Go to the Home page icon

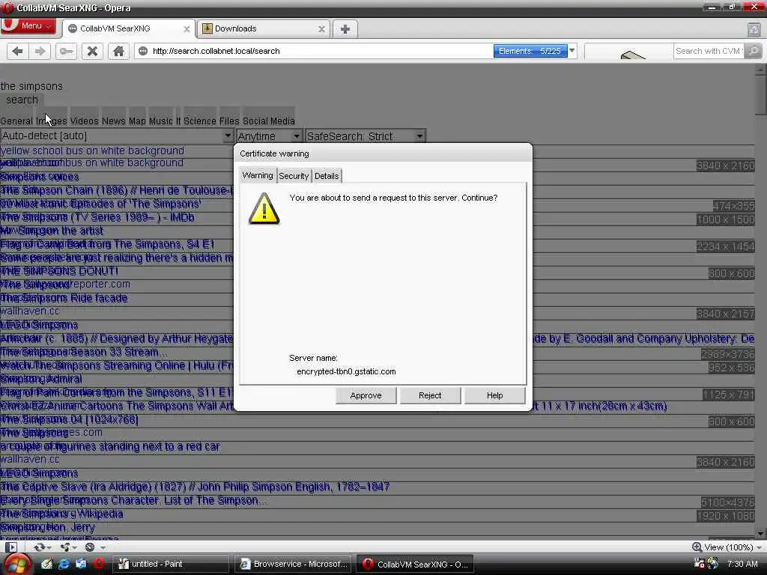[x=118, y=51]
